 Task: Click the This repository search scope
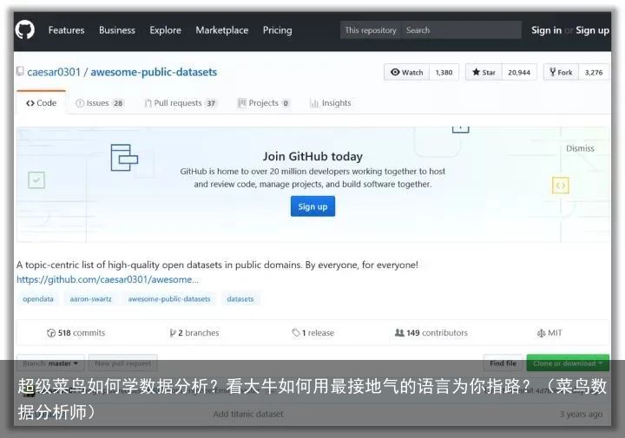(x=371, y=30)
